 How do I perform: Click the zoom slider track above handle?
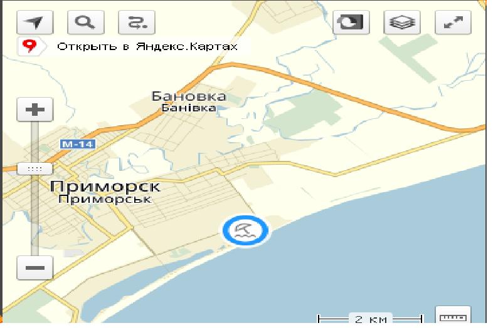[x=35, y=142]
